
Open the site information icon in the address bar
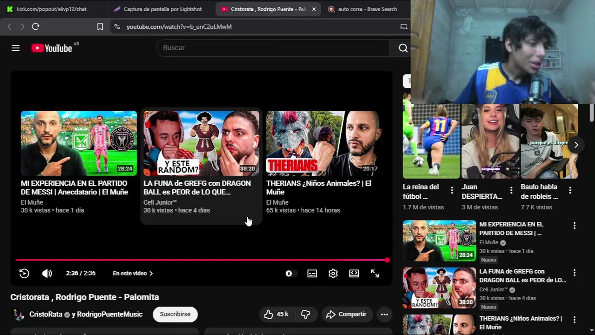click(117, 27)
